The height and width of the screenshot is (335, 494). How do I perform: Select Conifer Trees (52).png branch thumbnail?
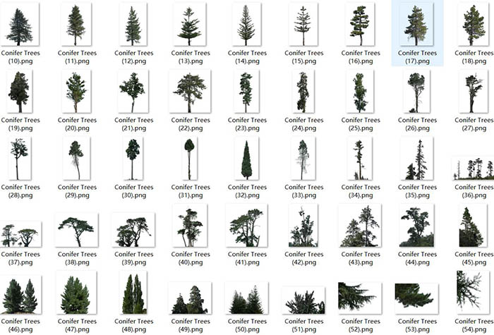coord(359,297)
